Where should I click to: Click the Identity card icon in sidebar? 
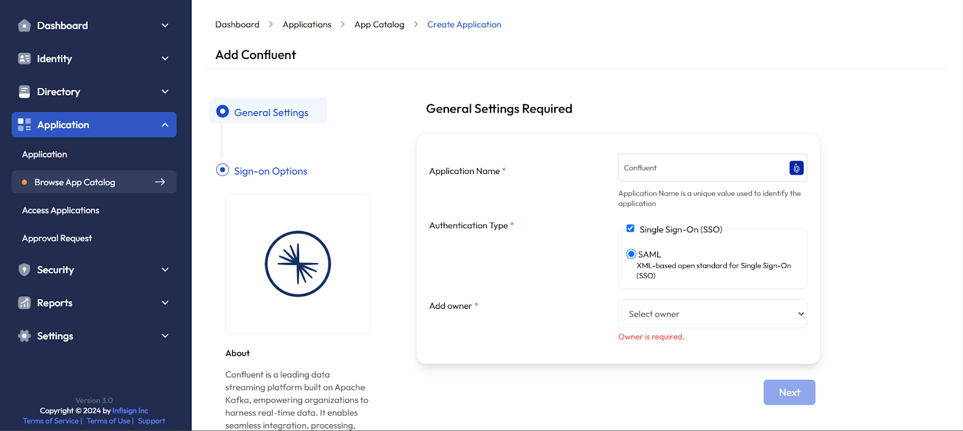(24, 58)
